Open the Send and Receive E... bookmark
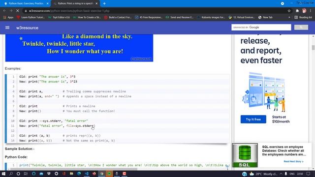 pyautogui.click(x=180, y=18)
